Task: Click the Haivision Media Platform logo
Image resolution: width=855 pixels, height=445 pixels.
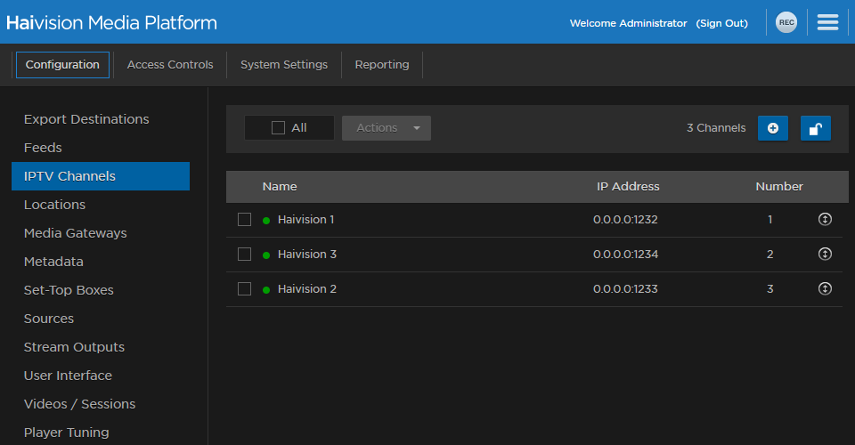Action: point(111,23)
